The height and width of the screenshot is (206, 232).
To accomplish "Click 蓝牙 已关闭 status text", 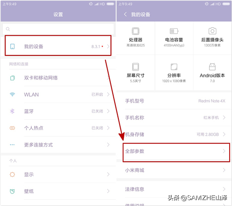I will click(97, 111).
